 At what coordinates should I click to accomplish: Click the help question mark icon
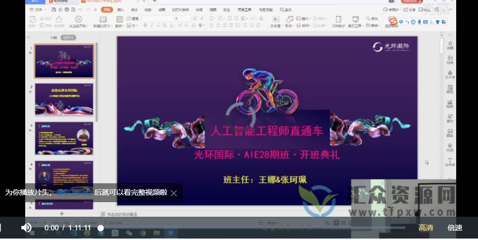(x=437, y=10)
